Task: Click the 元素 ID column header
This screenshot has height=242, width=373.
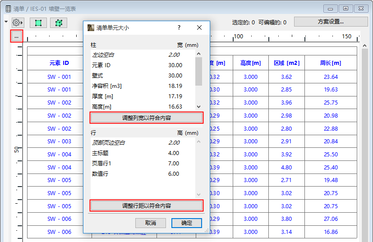Action: pos(59,63)
